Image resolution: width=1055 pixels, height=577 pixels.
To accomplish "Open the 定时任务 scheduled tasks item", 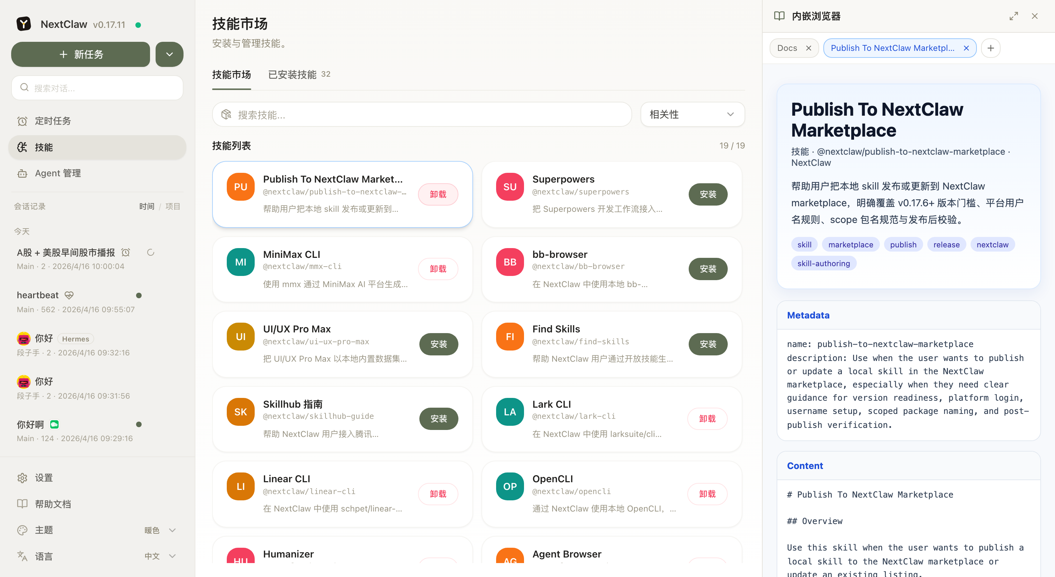I will [x=52, y=121].
